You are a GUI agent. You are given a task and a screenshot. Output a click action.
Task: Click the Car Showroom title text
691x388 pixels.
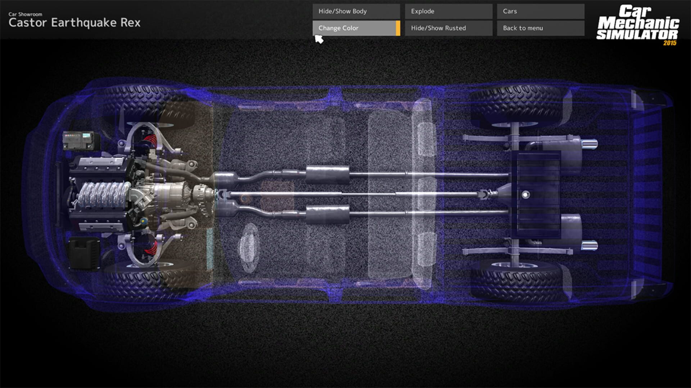[x=25, y=15]
